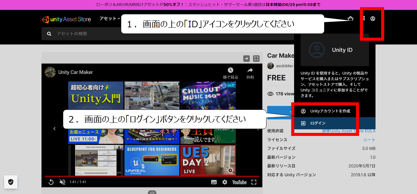
Task: Click the 3.0 MB file size value
Action: [x=369, y=149]
